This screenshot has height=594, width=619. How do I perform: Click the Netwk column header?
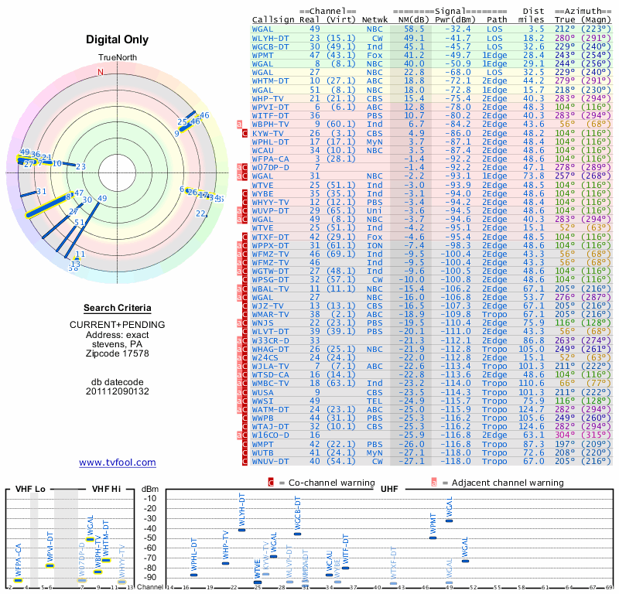(375, 20)
